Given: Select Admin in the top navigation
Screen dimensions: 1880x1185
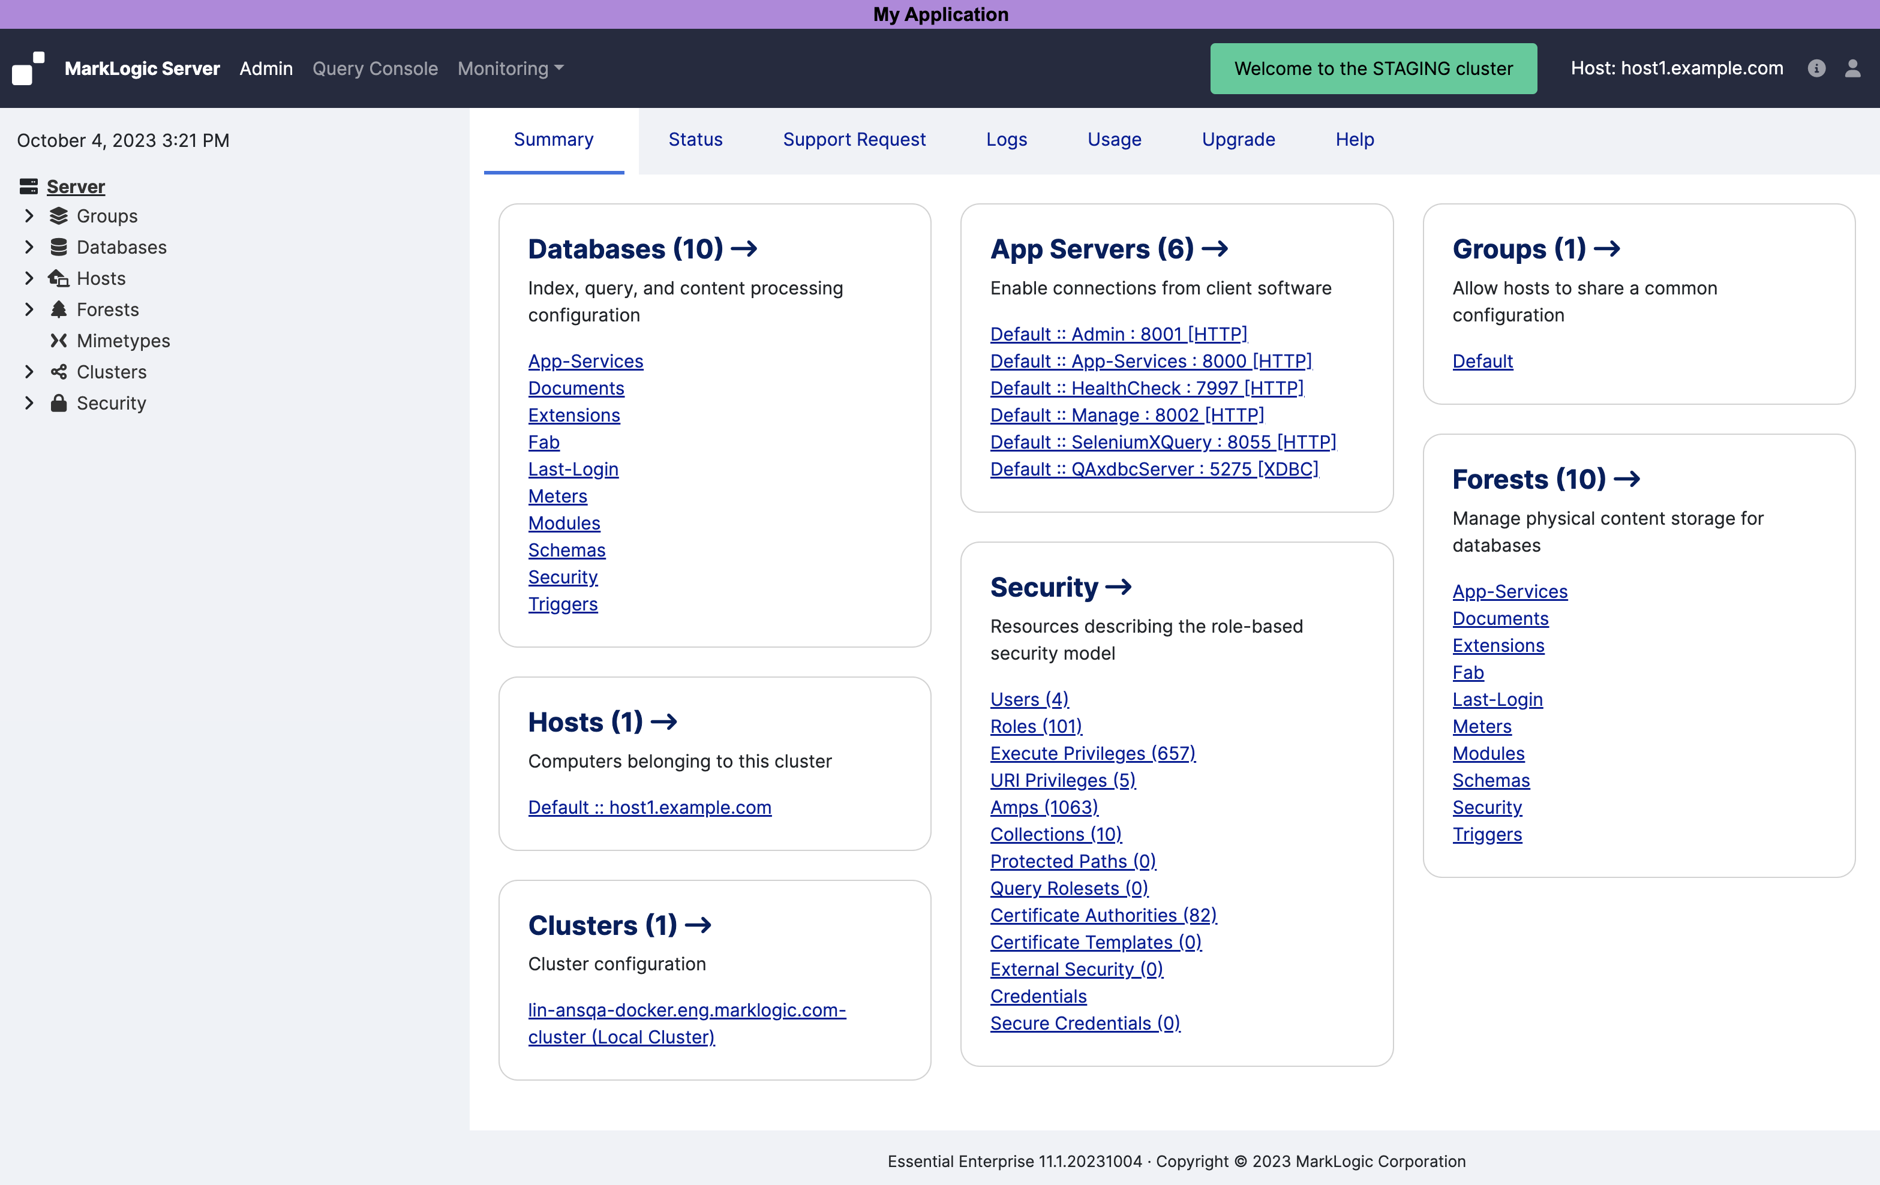Looking at the screenshot, I should pos(266,69).
